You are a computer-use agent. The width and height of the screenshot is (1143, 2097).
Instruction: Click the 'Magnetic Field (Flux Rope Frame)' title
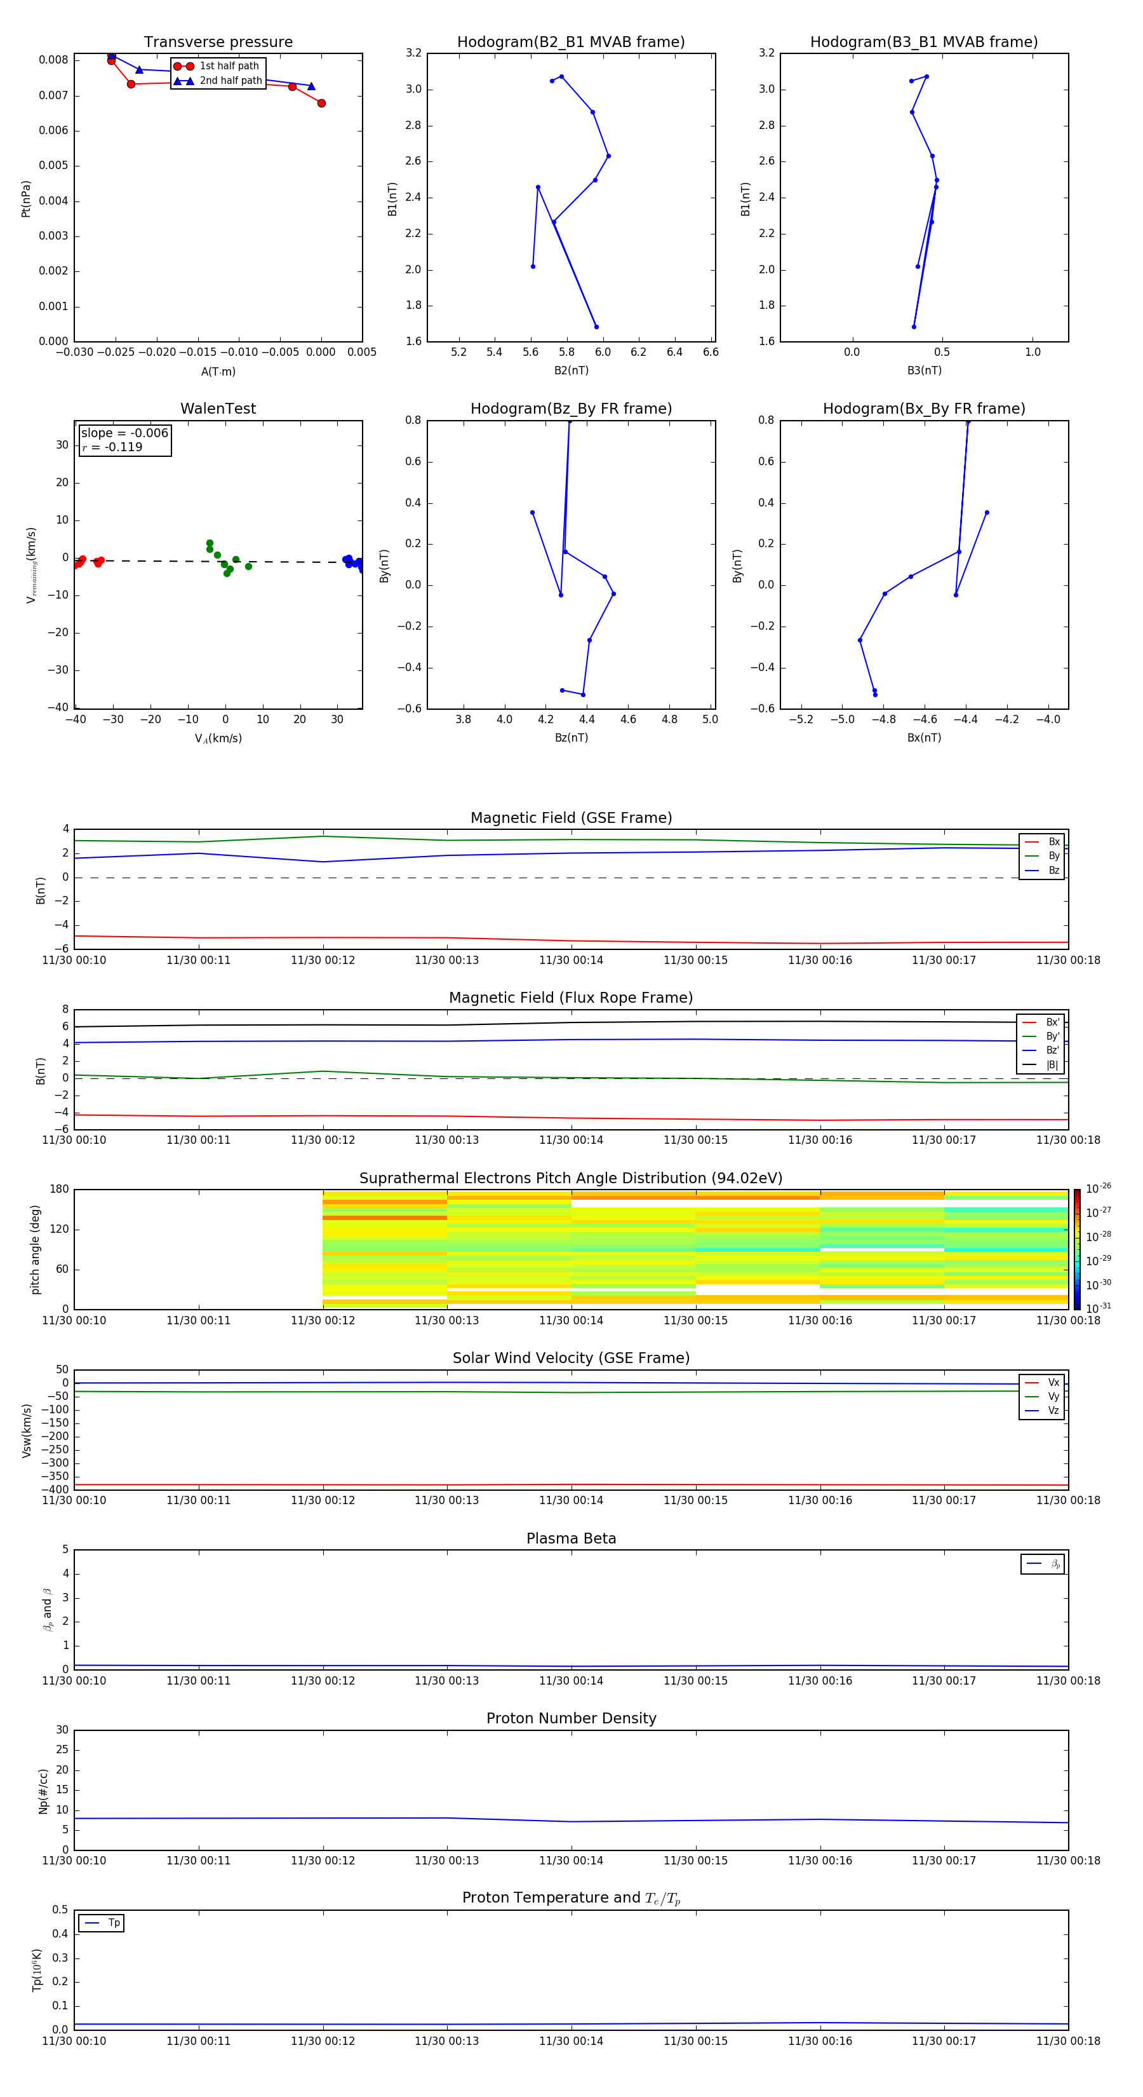(571, 998)
